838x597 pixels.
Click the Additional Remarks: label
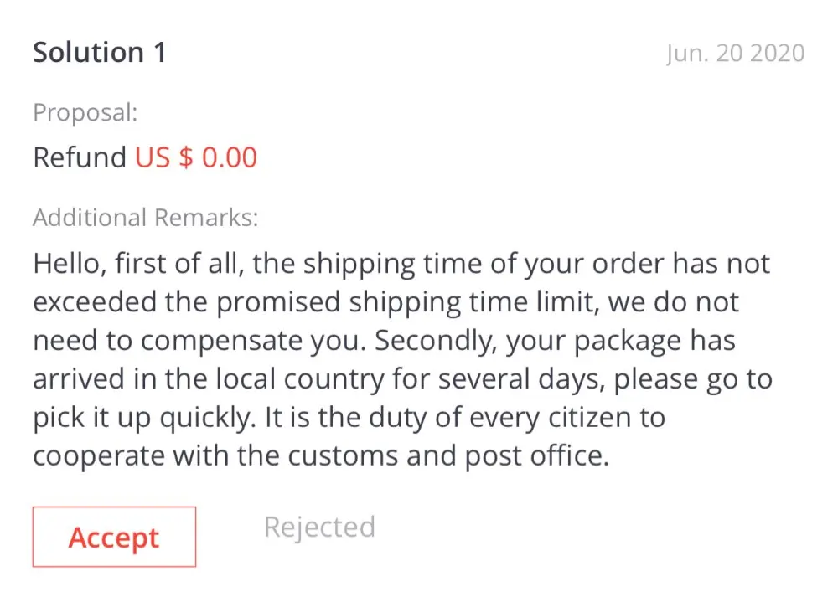pos(145,218)
